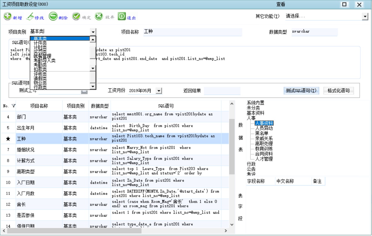Click the SQL cell of the 工种 row
Screen dimensions: 372x236
[166, 139]
